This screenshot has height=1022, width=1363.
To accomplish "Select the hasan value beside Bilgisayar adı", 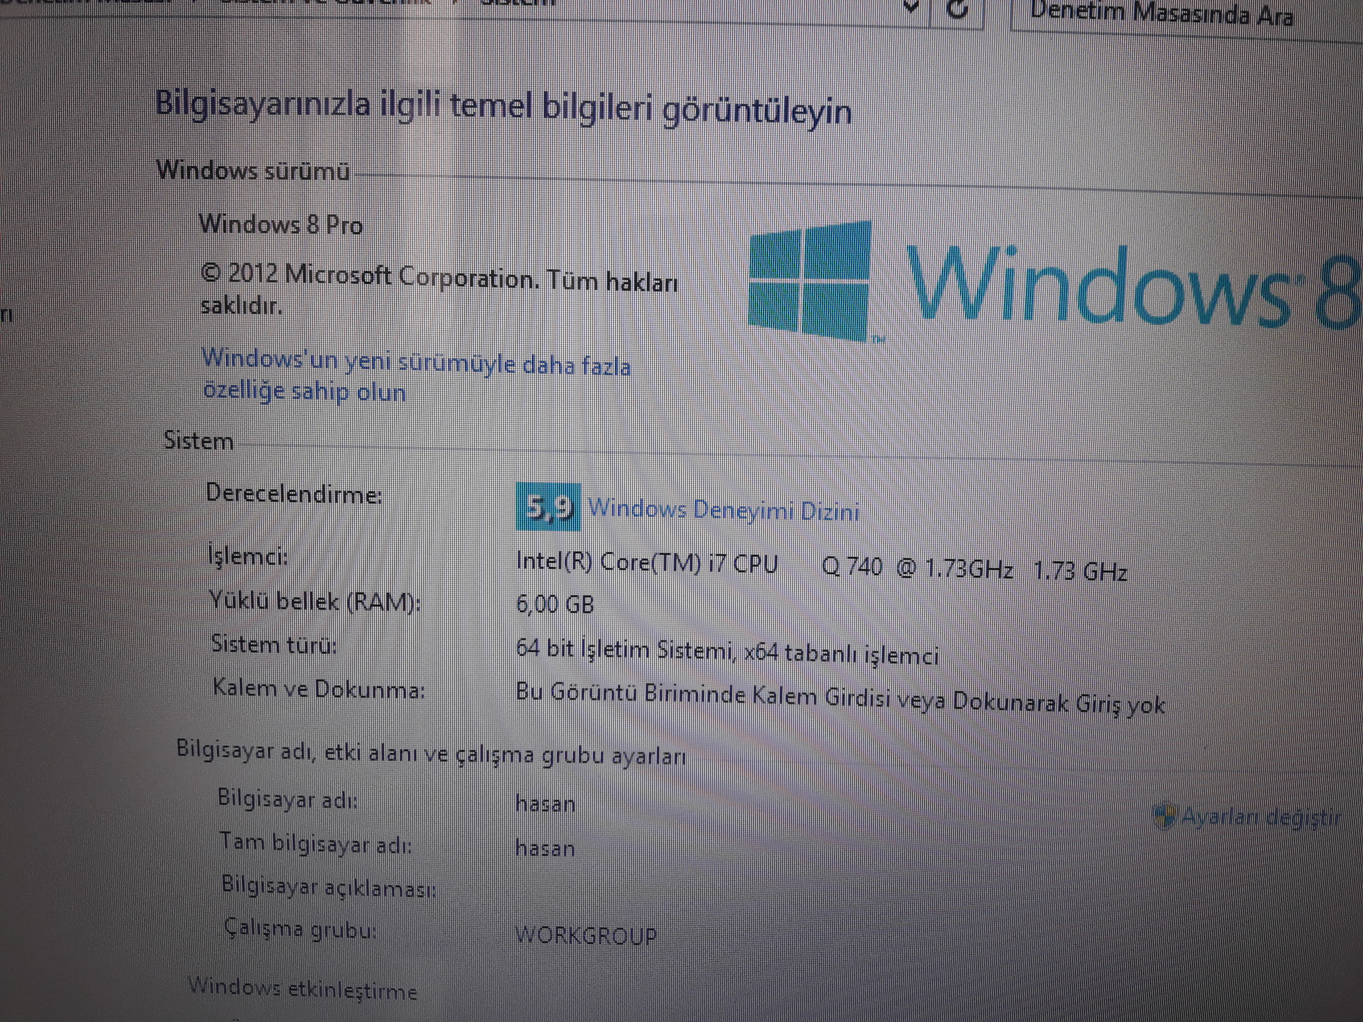I will click(545, 803).
